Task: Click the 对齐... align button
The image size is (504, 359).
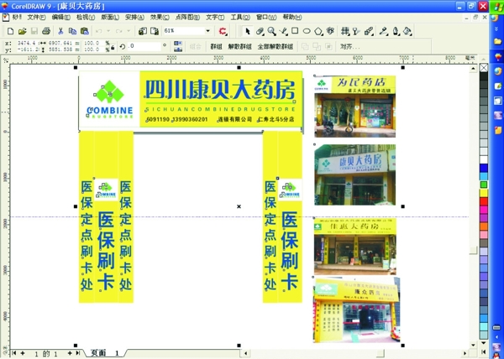Action: (349, 47)
